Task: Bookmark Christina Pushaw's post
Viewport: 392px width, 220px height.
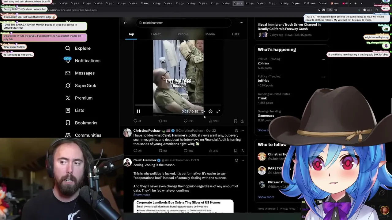Action: coord(236,151)
